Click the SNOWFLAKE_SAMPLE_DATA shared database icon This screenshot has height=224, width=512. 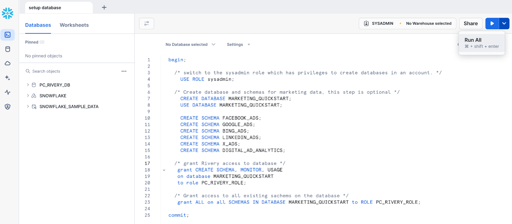click(34, 107)
